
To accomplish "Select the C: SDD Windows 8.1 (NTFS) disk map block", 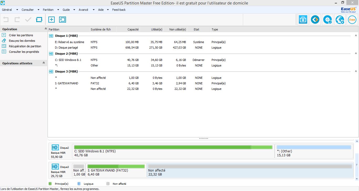I will (173, 151).
